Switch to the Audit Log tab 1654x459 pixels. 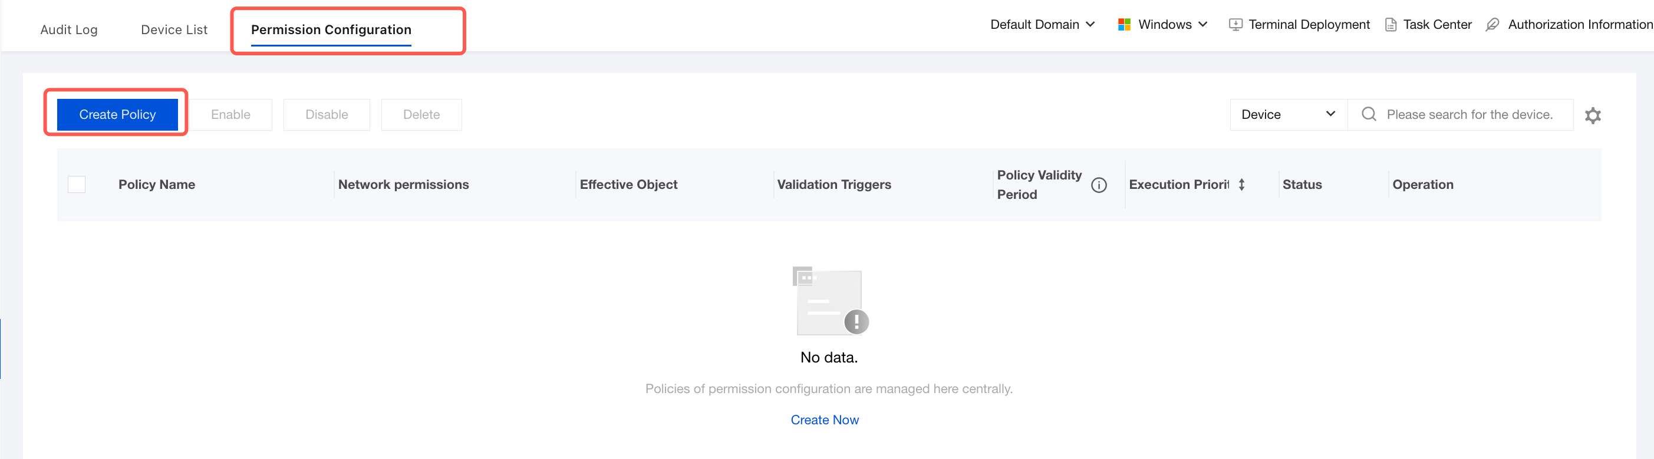click(69, 29)
